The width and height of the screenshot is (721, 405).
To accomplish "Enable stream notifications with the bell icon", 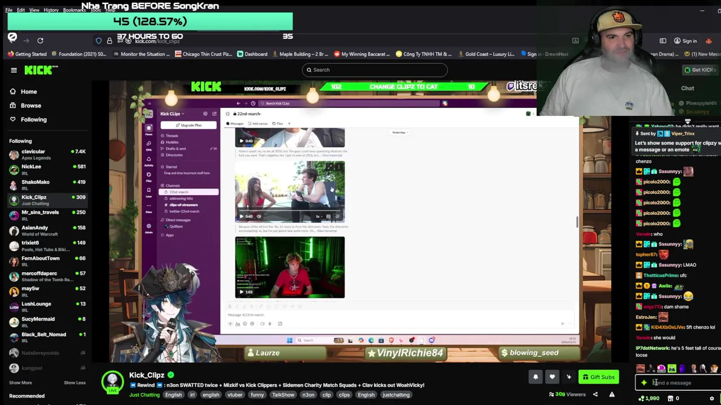I will click(536, 377).
